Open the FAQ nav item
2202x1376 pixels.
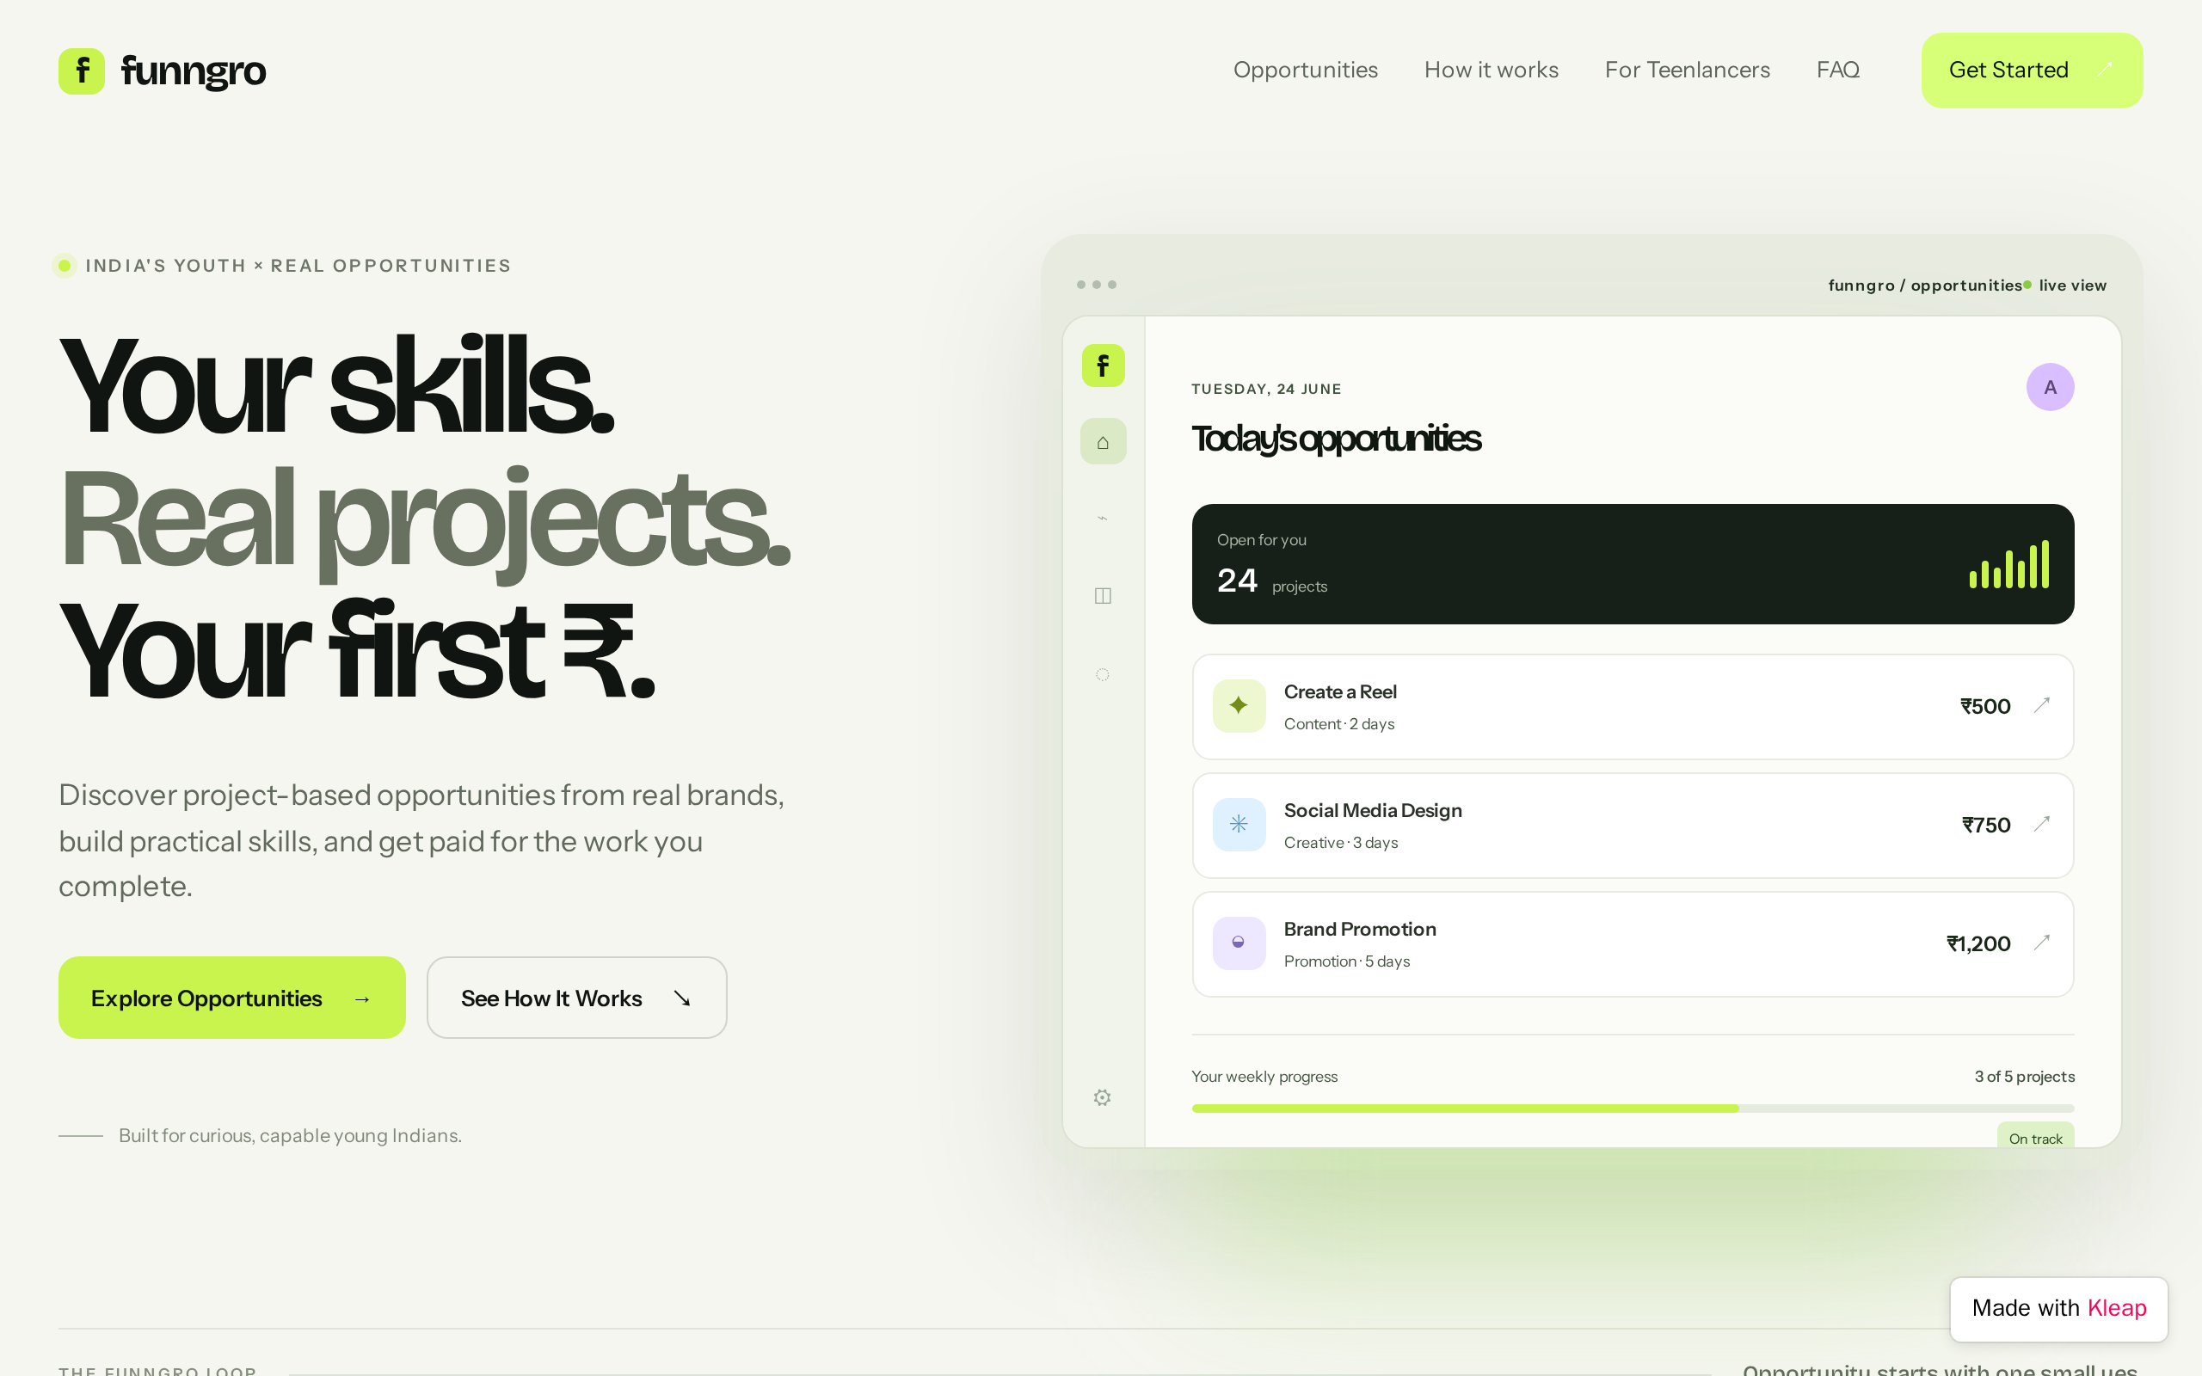[1838, 70]
